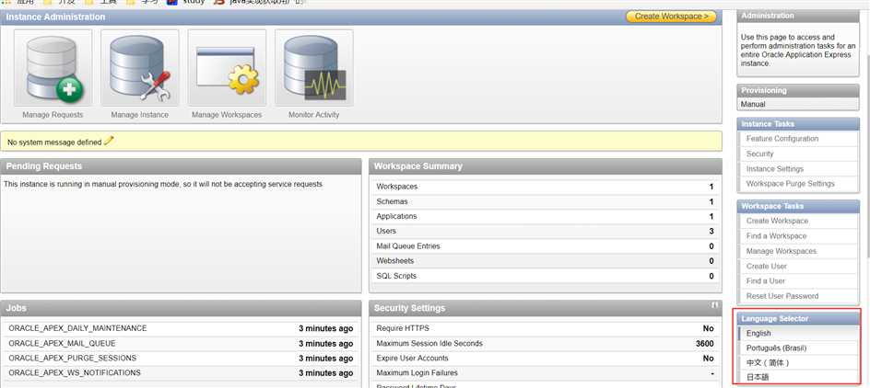Click the pencil edit icon for system message
Image resolution: width=870 pixels, height=388 pixels.
pos(109,142)
